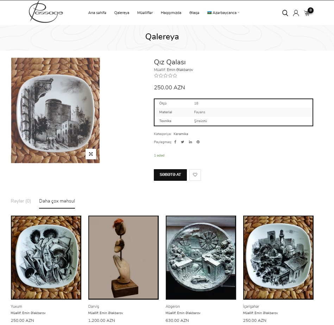The width and height of the screenshot is (334, 325).
Task: Open the Dərviş sculpture thumbnail
Action: (x=124, y=257)
